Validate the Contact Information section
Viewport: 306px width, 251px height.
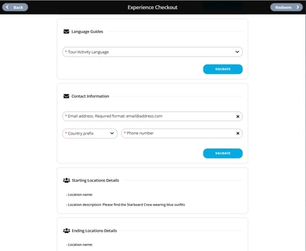223,153
